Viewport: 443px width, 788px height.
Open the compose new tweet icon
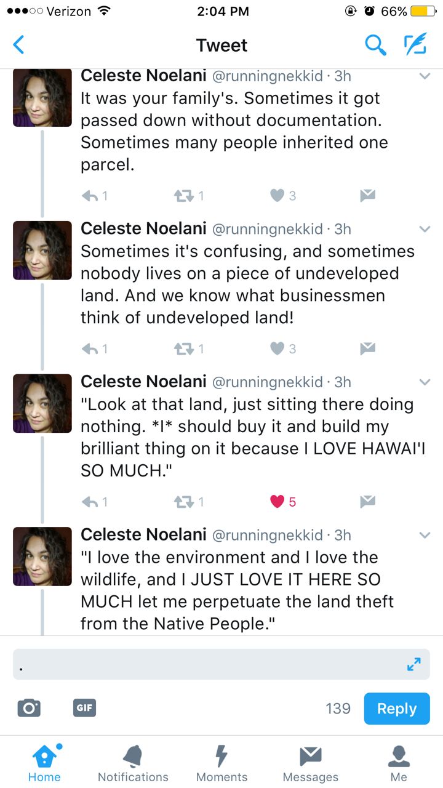[415, 45]
